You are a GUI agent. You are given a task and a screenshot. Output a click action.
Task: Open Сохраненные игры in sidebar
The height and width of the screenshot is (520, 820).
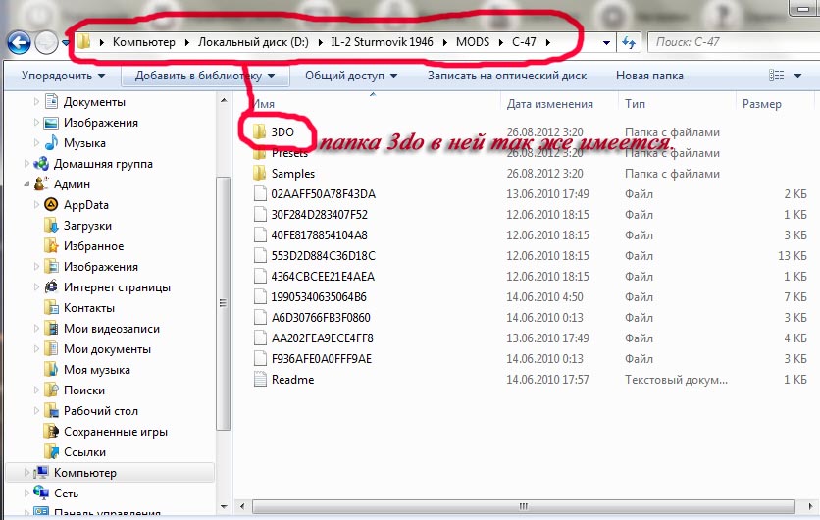click(115, 432)
